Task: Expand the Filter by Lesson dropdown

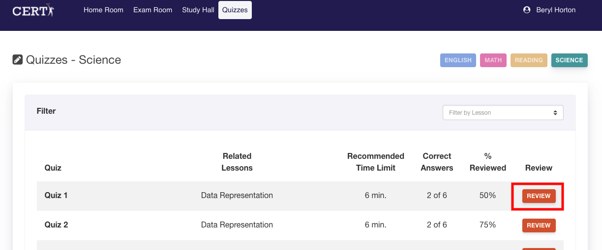Action: (503, 113)
